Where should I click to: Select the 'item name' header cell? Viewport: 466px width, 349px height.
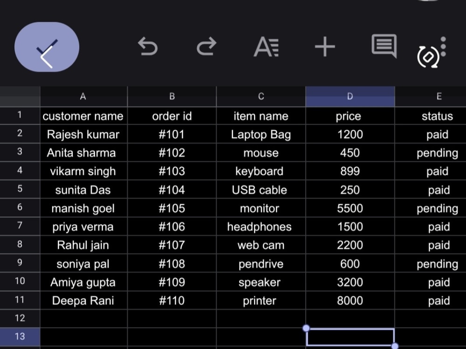[261, 116]
